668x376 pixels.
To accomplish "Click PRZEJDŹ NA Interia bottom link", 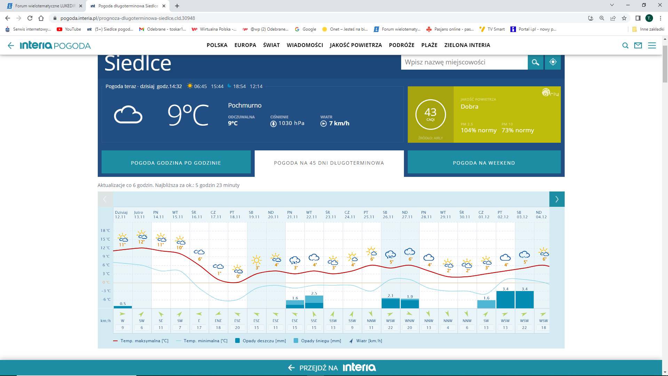I will pyautogui.click(x=332, y=368).
